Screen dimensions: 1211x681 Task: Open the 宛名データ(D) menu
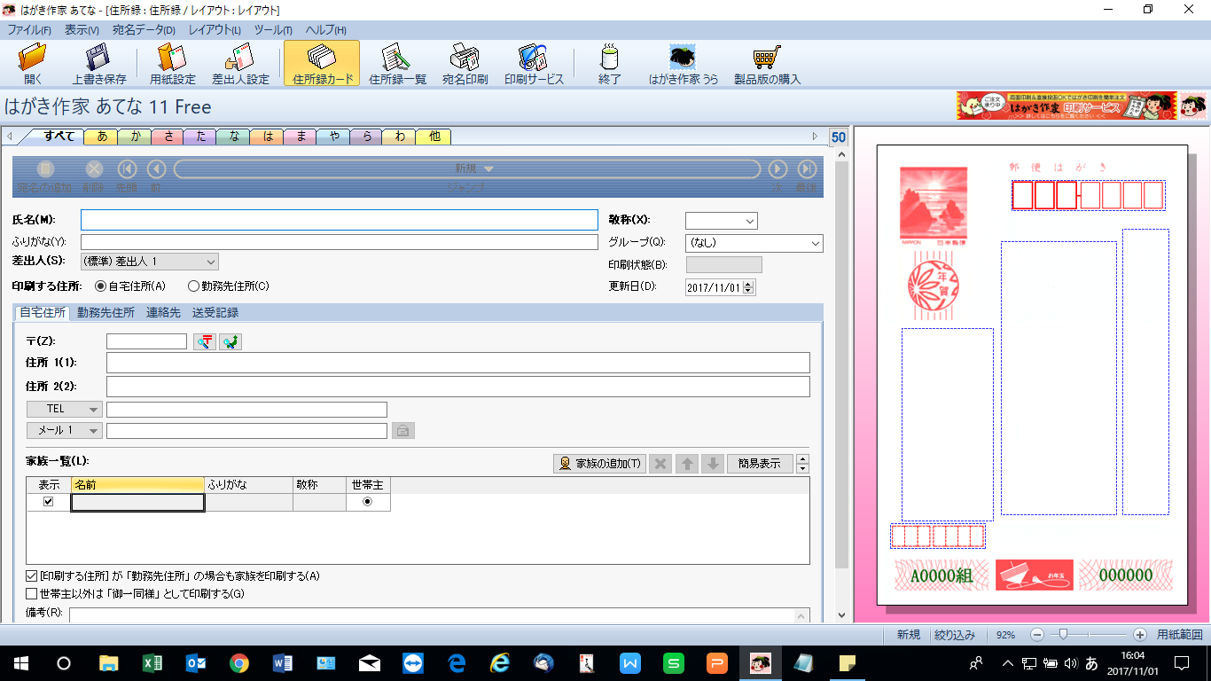point(144,30)
